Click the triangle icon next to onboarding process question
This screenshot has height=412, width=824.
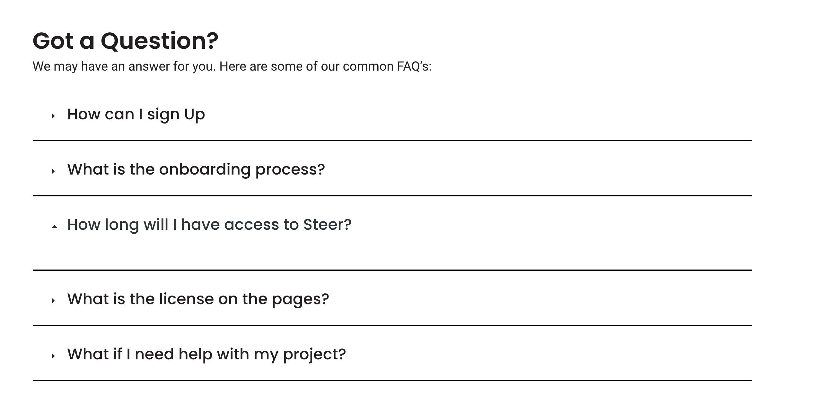53,171
